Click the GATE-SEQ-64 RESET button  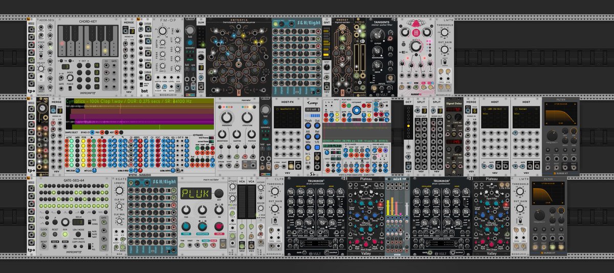point(55,234)
